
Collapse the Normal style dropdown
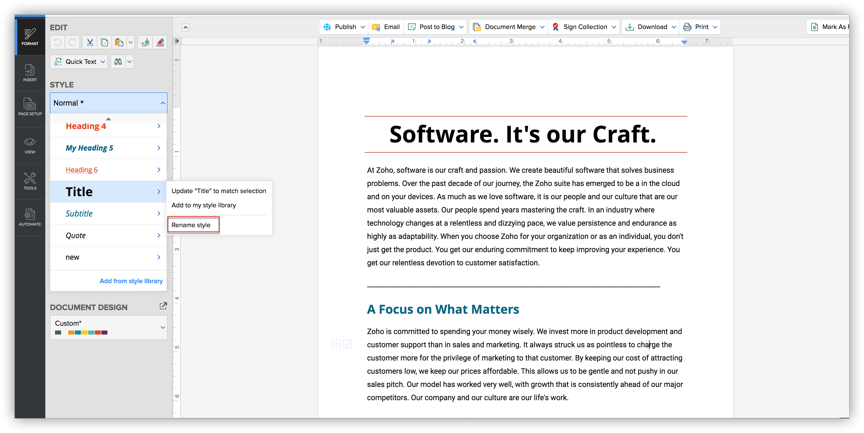pyautogui.click(x=163, y=103)
